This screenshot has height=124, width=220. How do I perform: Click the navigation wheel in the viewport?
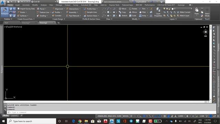tap(206, 32)
